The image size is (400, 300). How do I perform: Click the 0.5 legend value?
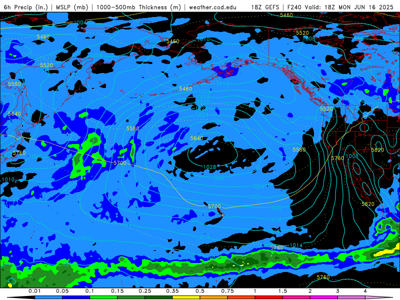[200, 291]
